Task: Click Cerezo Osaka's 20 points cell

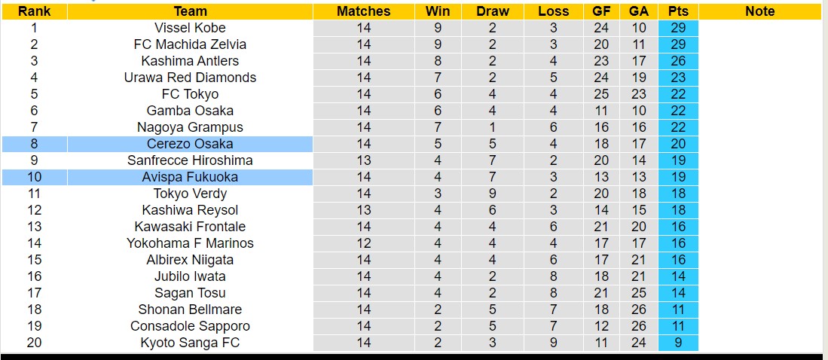Action: [678, 144]
